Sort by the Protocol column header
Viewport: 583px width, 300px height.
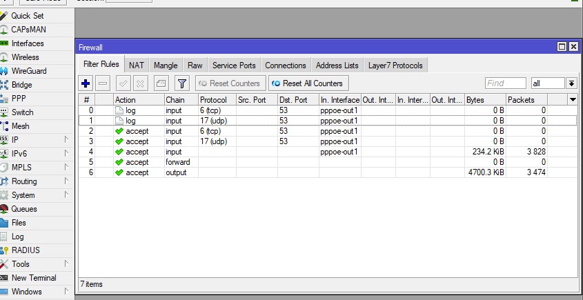click(x=217, y=99)
